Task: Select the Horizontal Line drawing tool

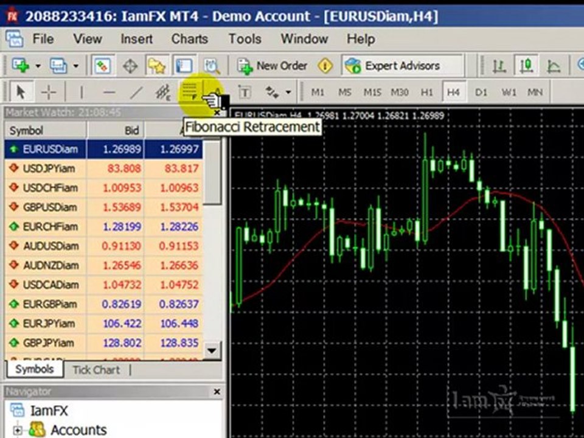Action: point(109,92)
